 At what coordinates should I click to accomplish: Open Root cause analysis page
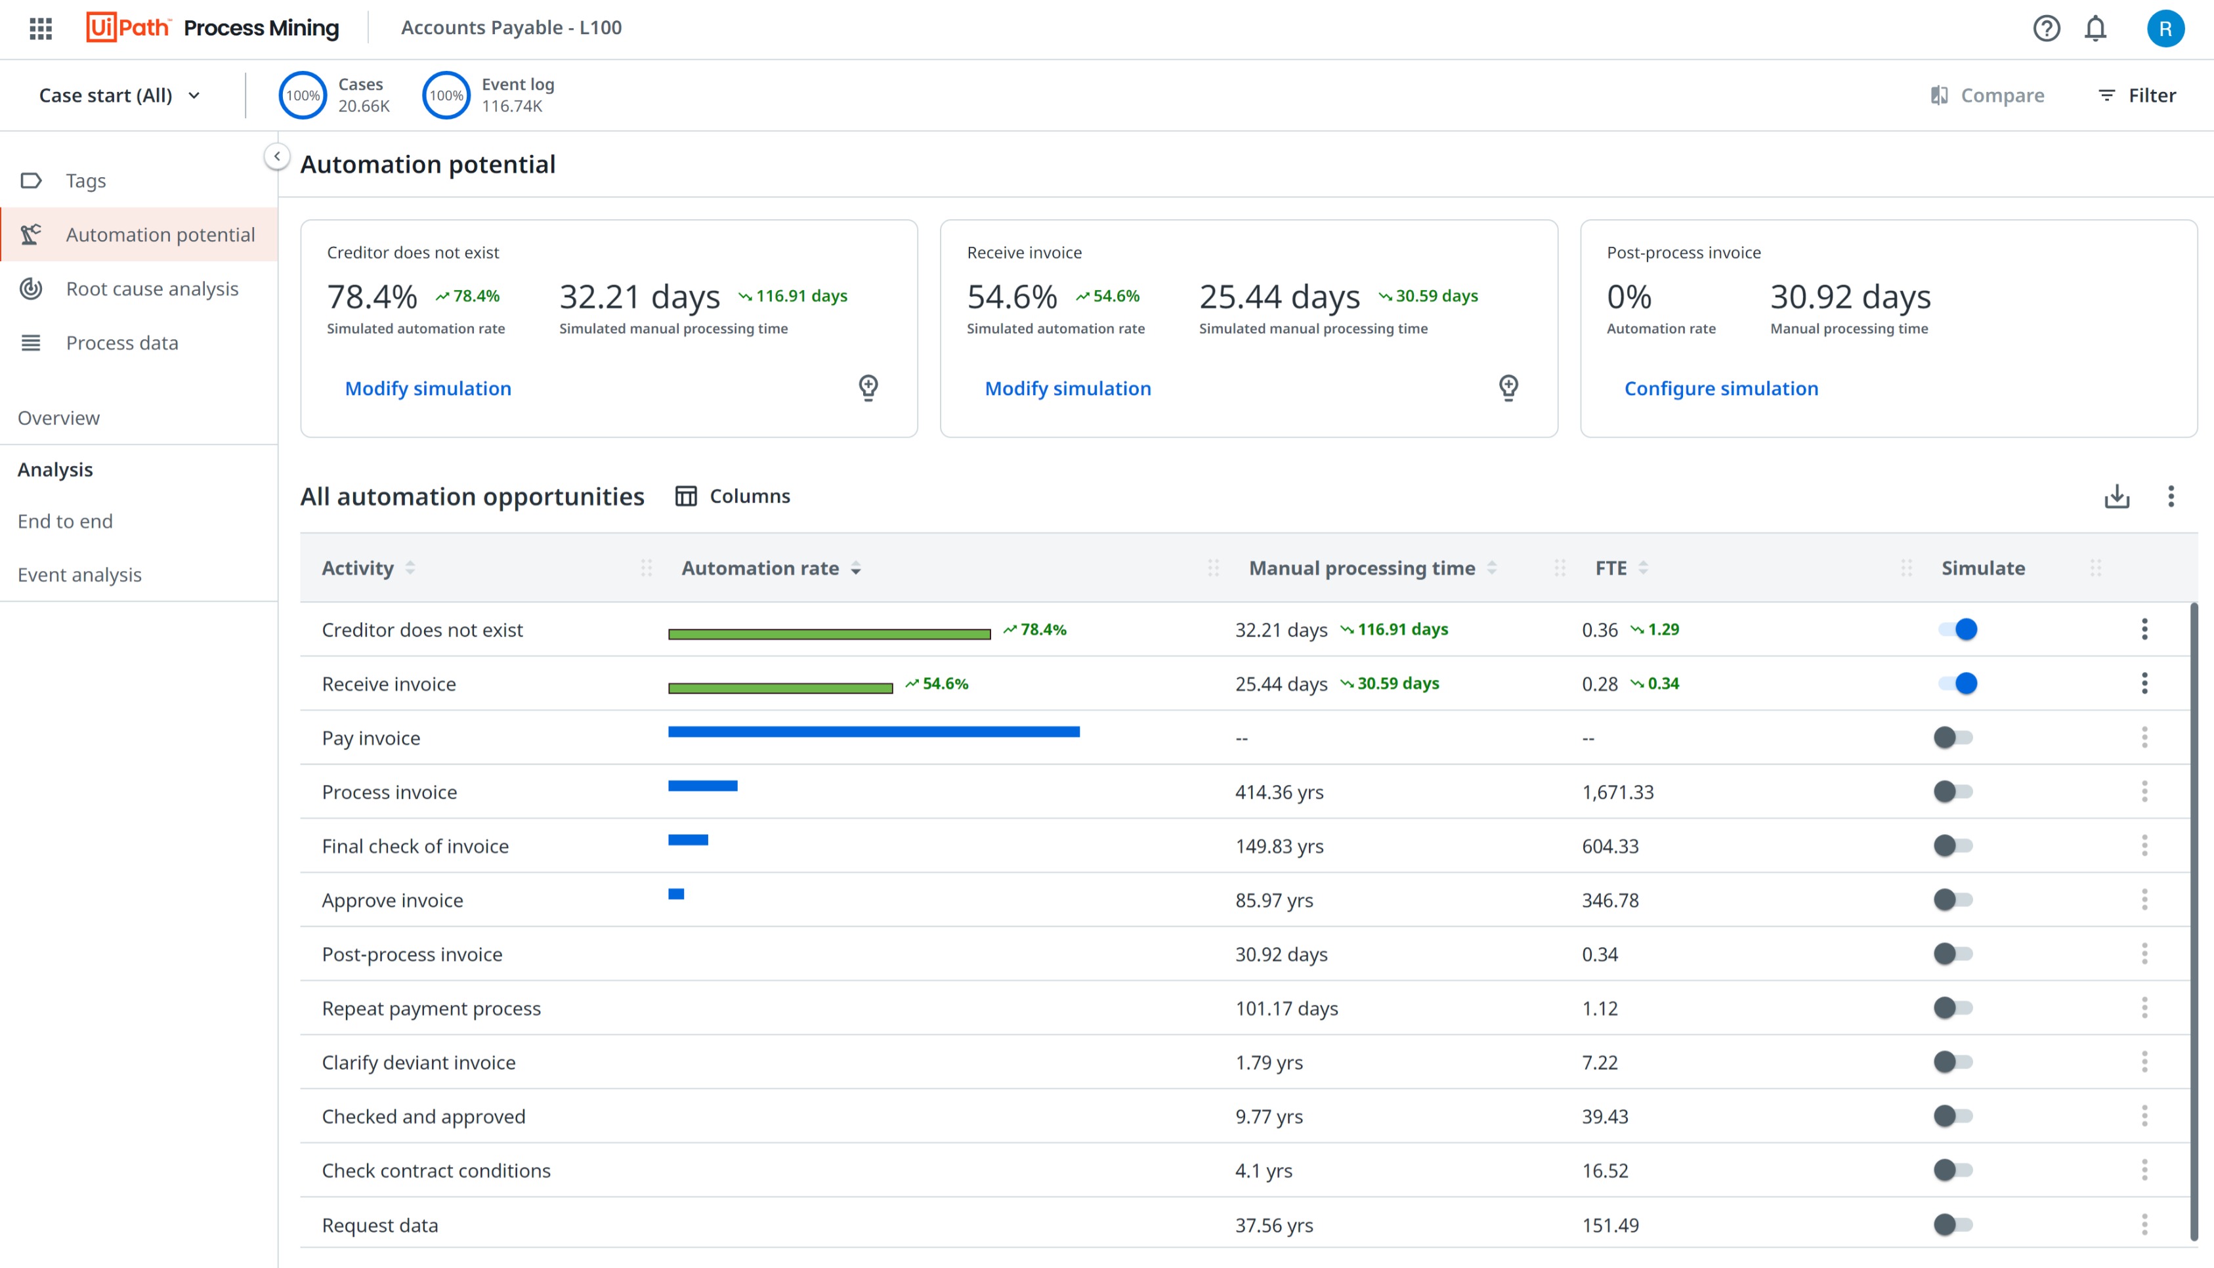click(x=139, y=288)
